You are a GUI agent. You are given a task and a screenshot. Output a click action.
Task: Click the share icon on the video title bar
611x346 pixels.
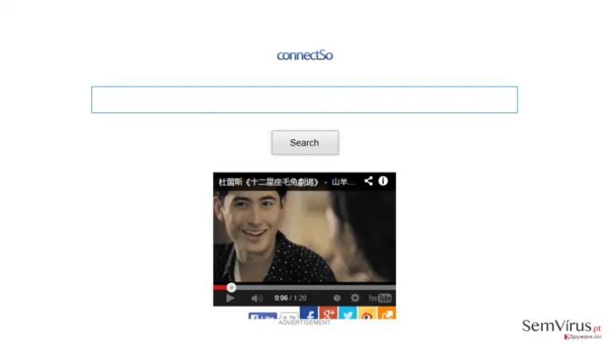point(368,181)
